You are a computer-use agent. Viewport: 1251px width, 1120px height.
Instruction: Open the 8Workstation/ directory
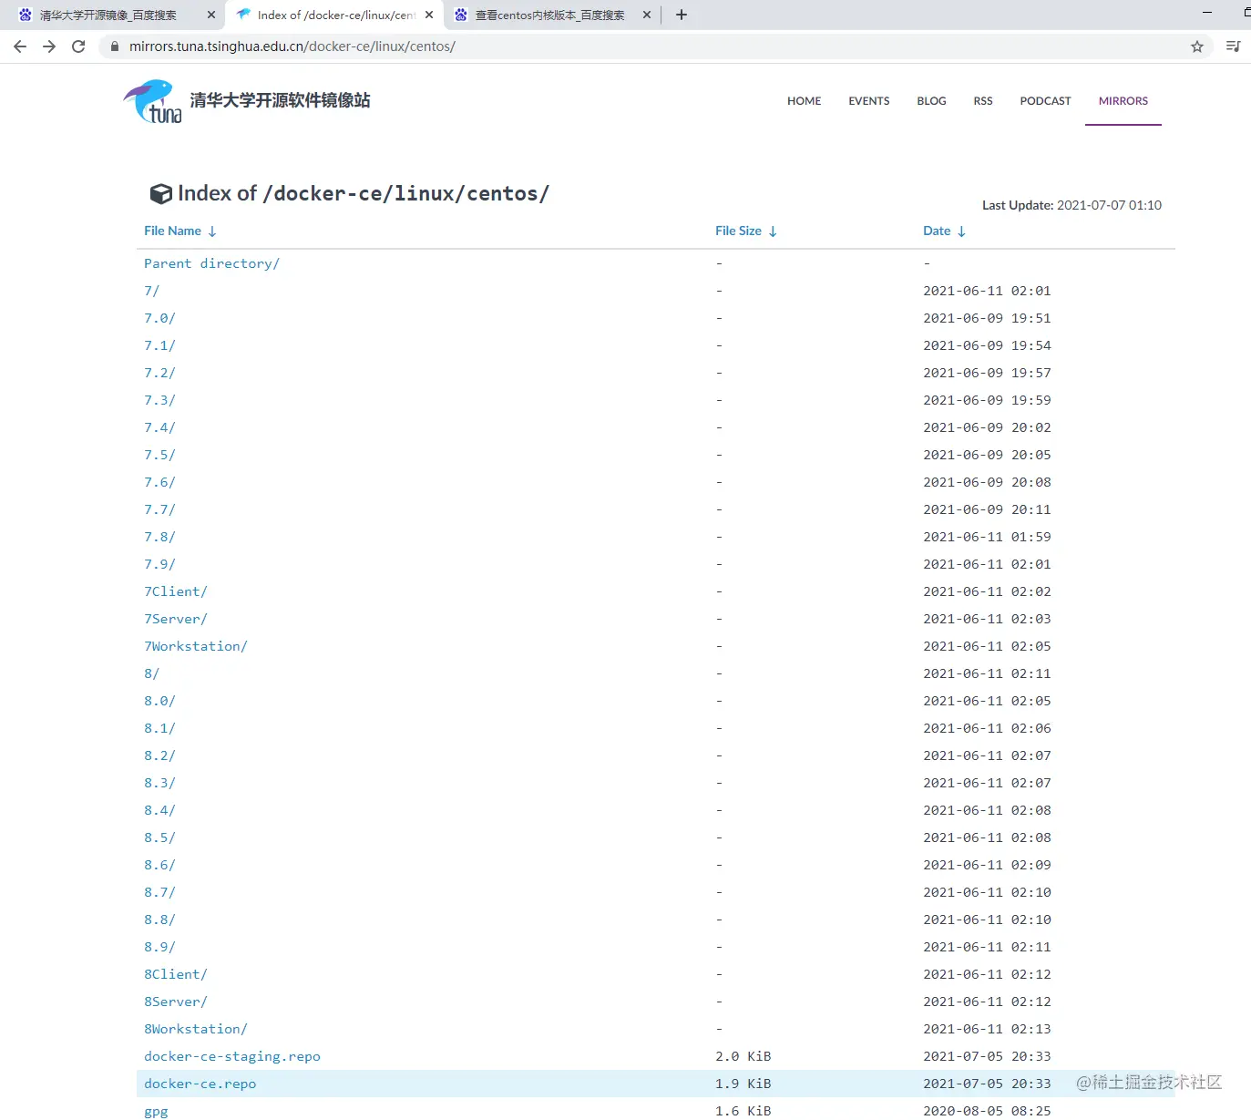196,1029
